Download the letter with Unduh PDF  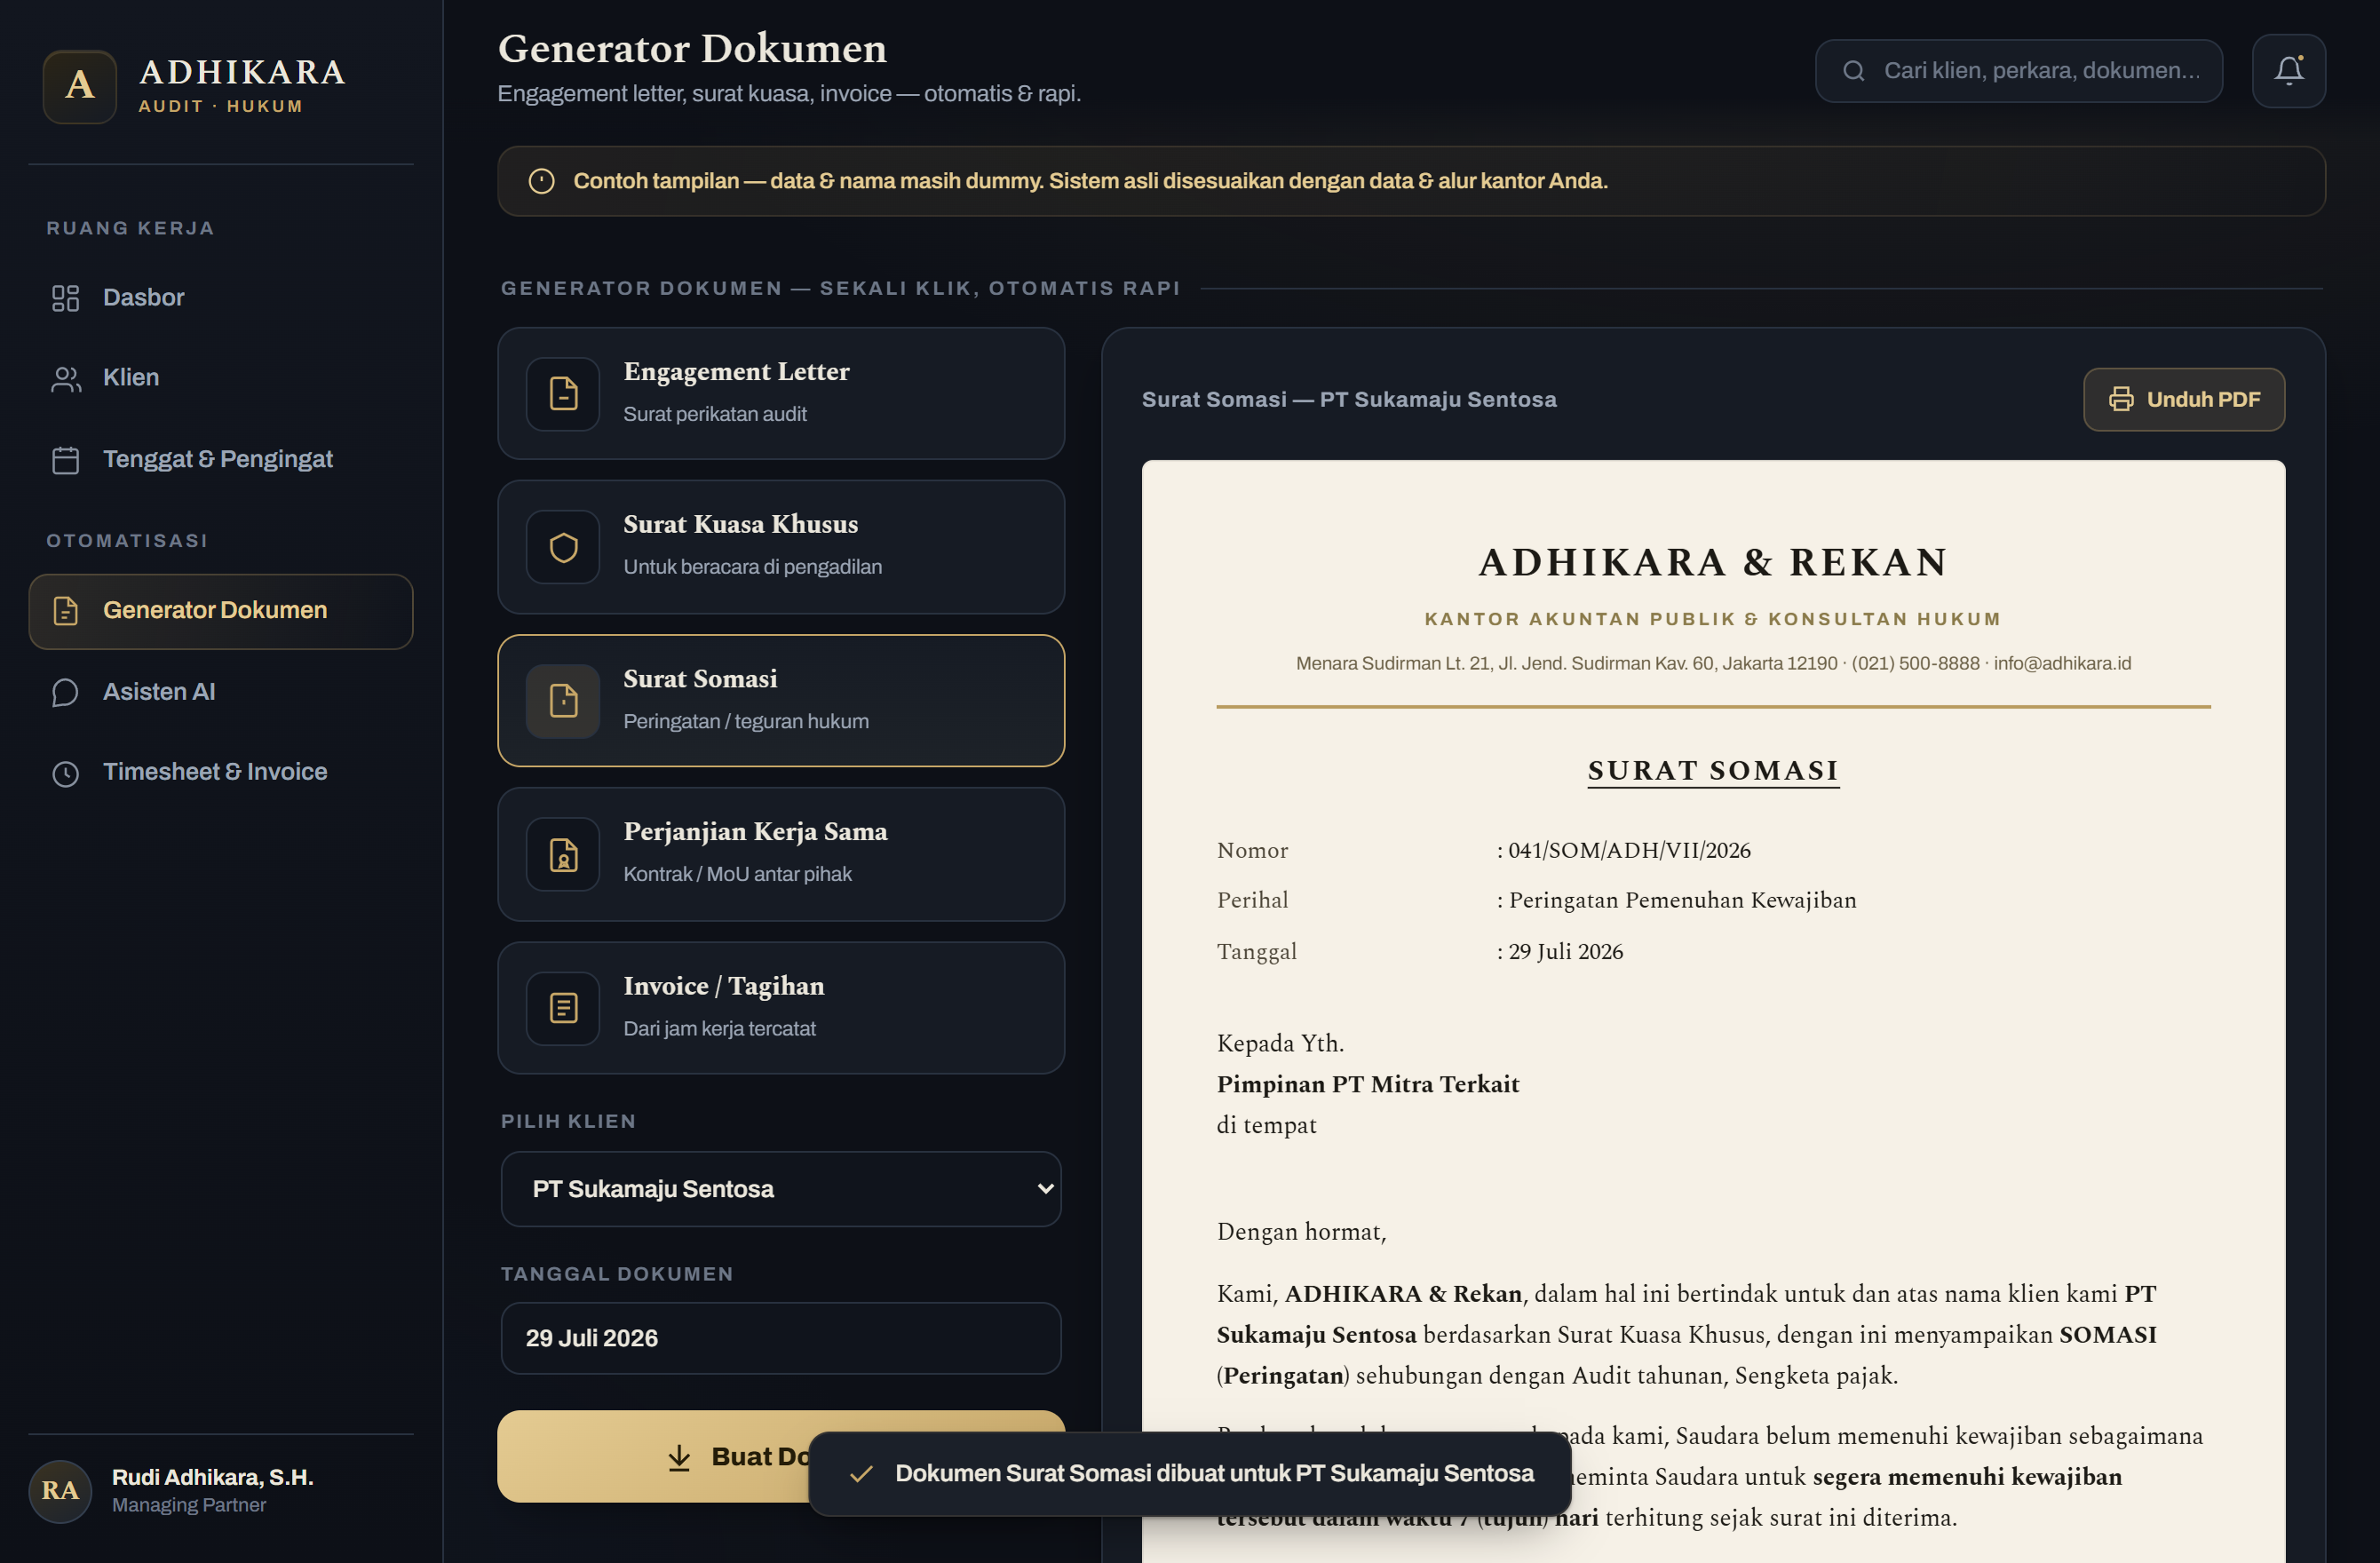[2183, 399]
